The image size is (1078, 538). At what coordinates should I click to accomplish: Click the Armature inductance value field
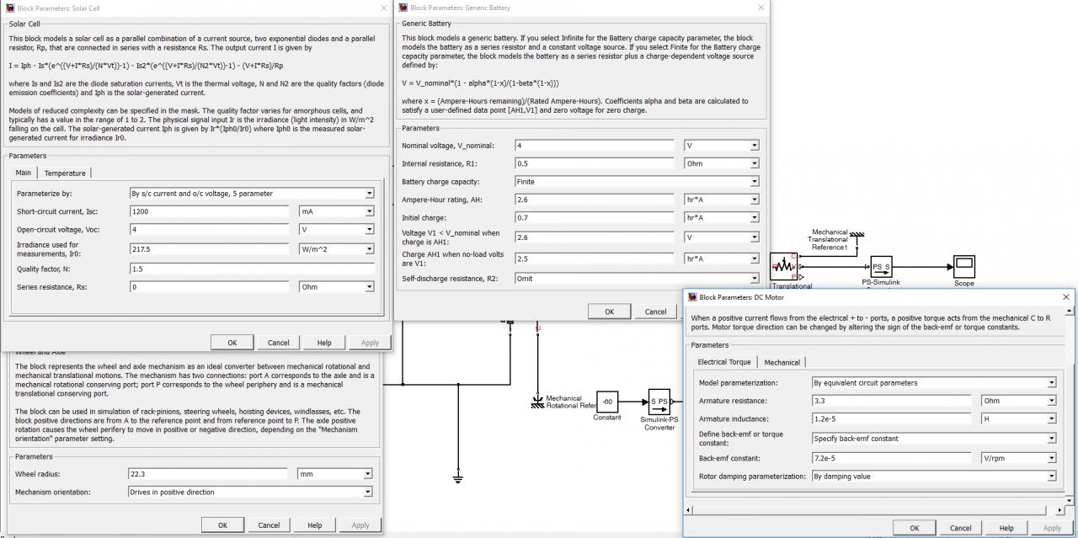pos(891,418)
